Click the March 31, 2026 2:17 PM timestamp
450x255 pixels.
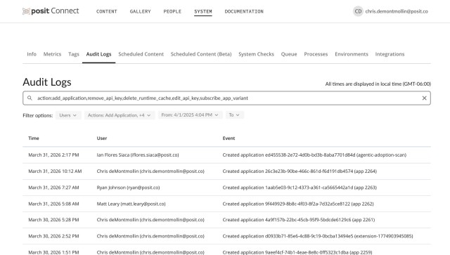pos(53,155)
